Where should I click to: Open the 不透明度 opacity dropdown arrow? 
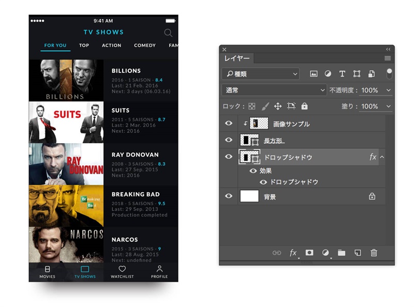[x=389, y=90]
